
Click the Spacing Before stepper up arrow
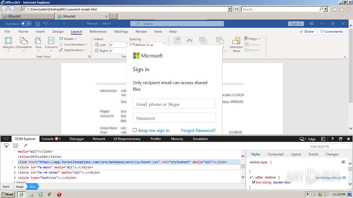(x=164, y=43)
